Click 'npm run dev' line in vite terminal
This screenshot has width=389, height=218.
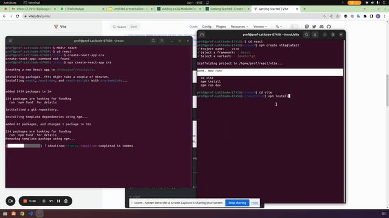coord(211,85)
